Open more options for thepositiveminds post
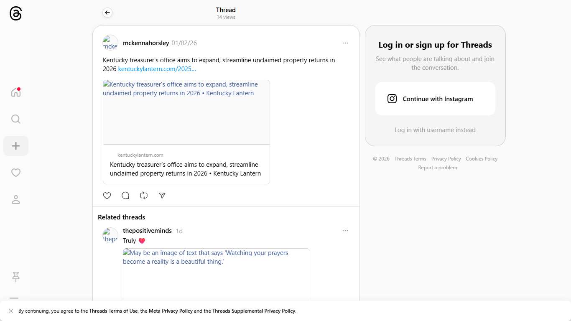Image resolution: width=571 pixels, height=321 pixels. point(345,231)
